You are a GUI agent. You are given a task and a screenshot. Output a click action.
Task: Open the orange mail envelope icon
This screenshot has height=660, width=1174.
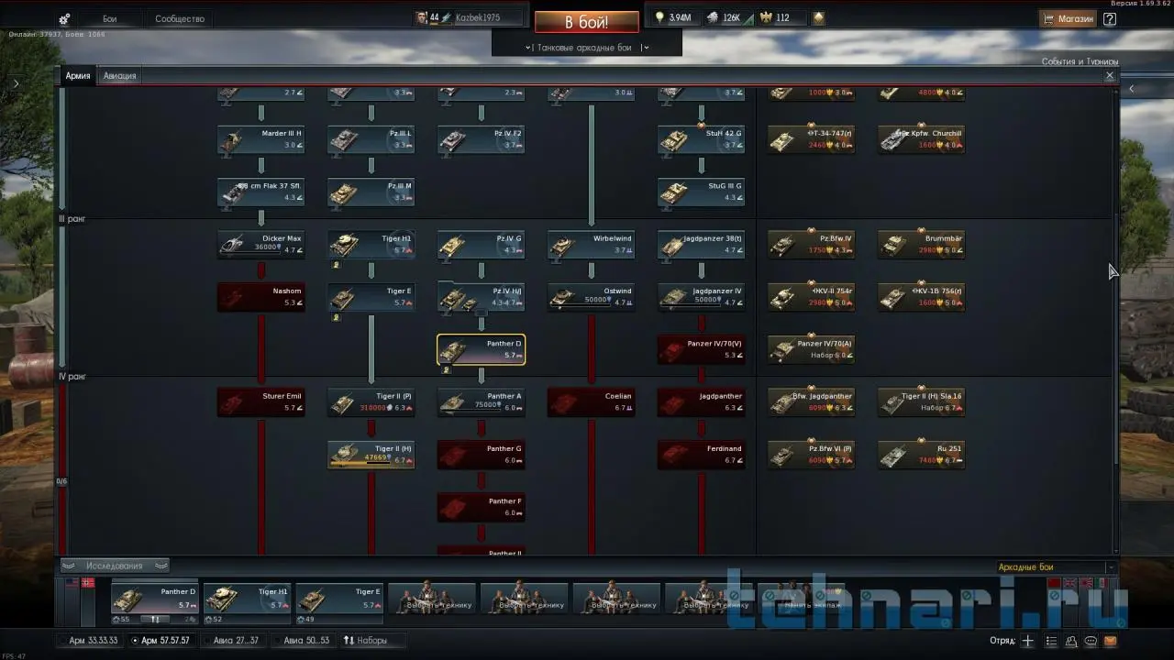(1111, 641)
